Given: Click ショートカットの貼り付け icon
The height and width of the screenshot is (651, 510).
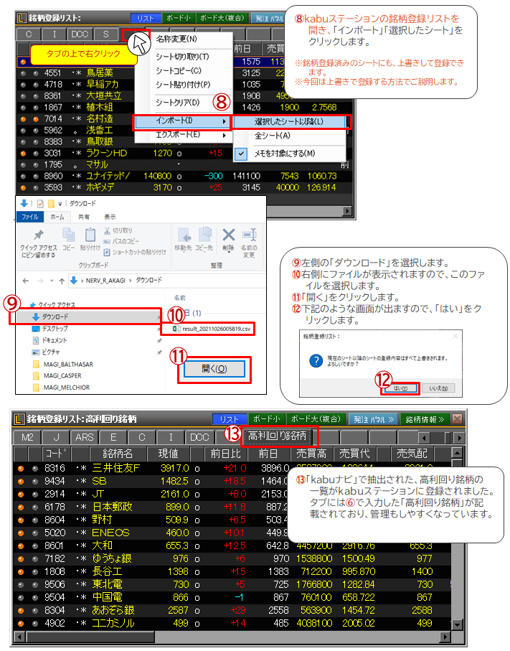Looking at the screenshot, I should [107, 252].
